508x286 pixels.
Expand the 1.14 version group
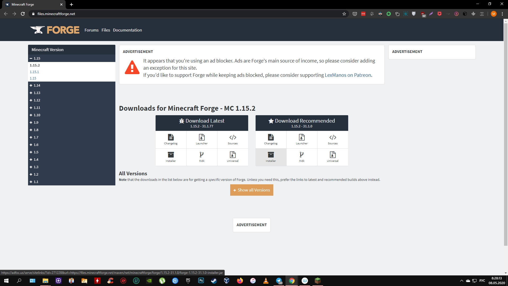tap(72, 85)
